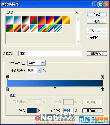Select the left light-blue color stop
Image resolution: width=110 pixels, height=125 pixels.
pos(7,89)
